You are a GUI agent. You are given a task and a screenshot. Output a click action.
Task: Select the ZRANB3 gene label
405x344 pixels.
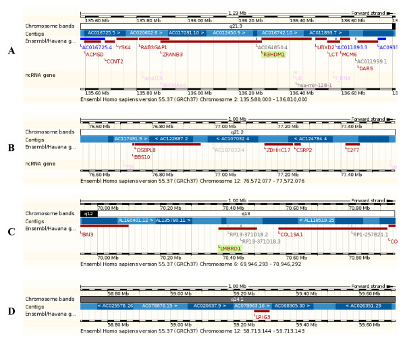point(173,55)
